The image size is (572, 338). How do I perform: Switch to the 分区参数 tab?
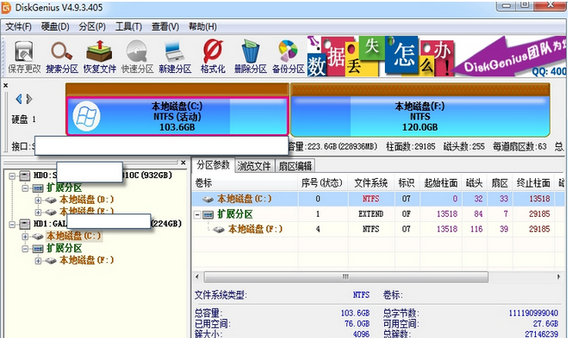pos(214,165)
